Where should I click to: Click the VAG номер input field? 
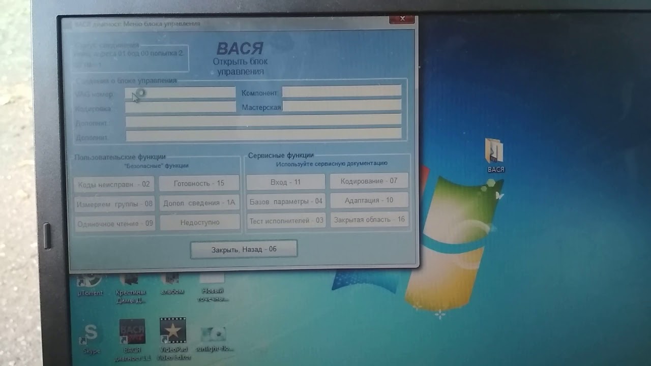click(x=181, y=93)
